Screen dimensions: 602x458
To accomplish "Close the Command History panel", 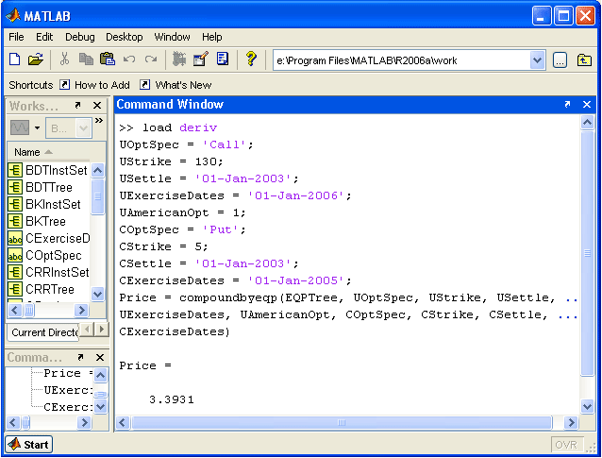I will tap(100, 357).
